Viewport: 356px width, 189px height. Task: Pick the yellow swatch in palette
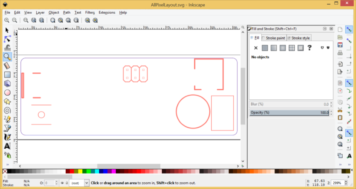tap(80, 171)
